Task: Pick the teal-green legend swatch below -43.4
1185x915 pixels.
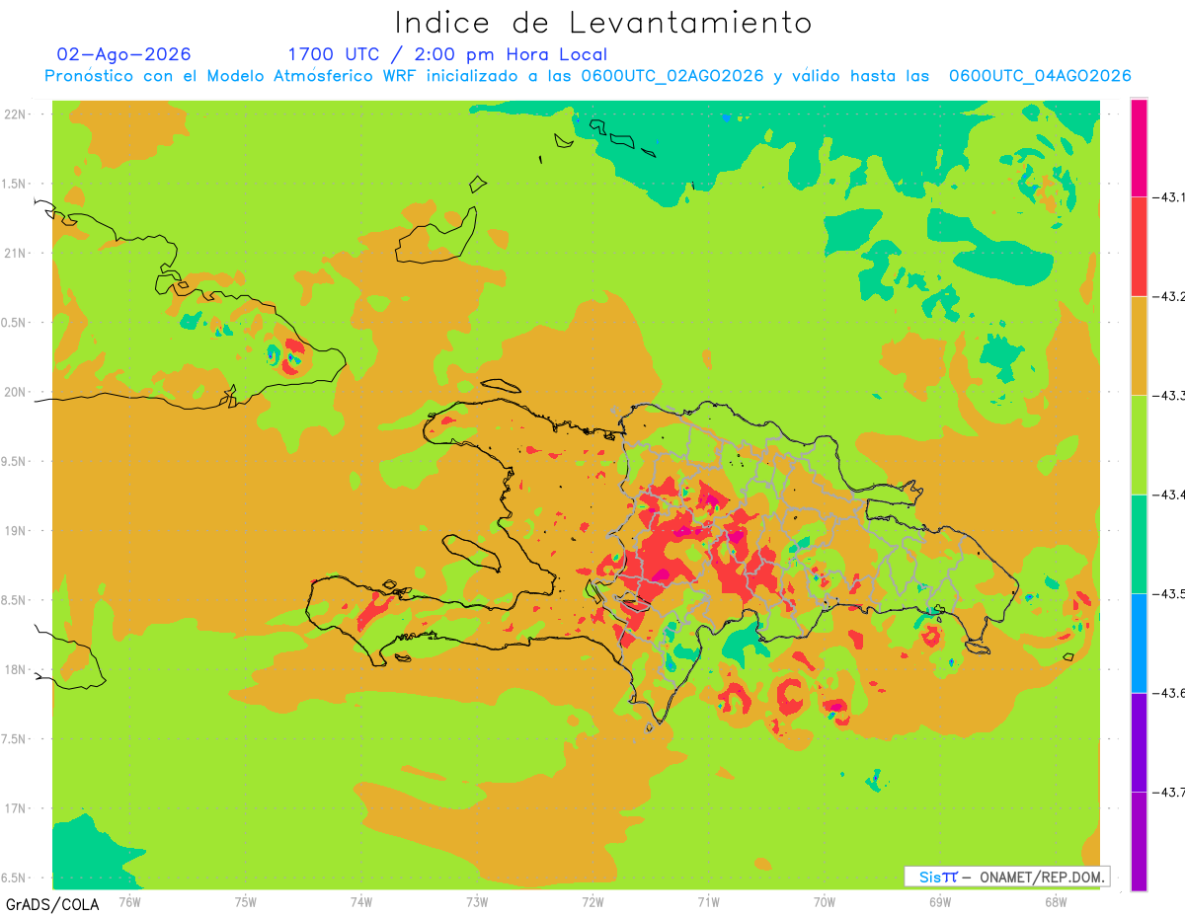Action: [x=1139, y=544]
